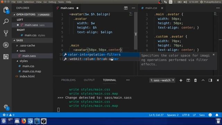The image size is (222, 125).
Task: Switch to the main.css editor tab
Action: tap(151, 8)
